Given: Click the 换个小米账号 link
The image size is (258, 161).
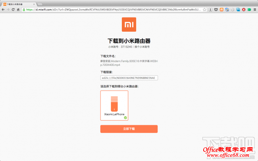Looking at the screenshot, I should [142, 47].
